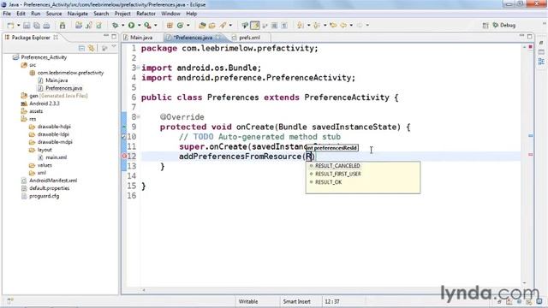Screen dimensions: 548x308
Task: Click the green Run button
Action: 131,26
